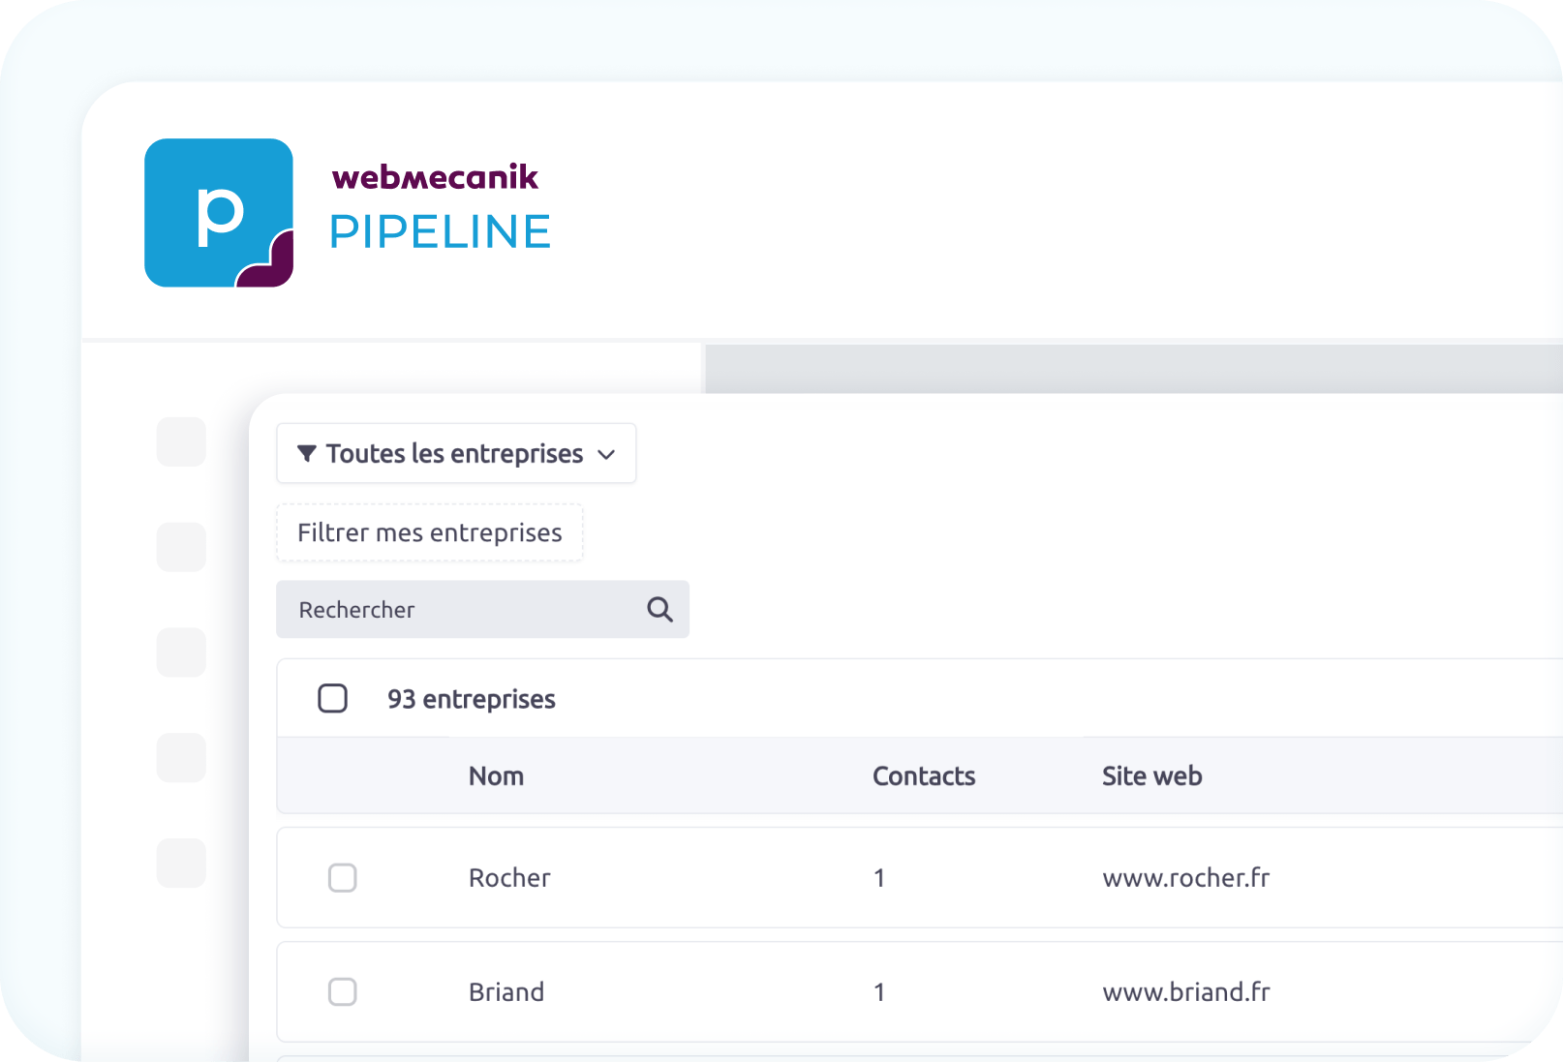Expand the chevron beside Toutes les entreprises
This screenshot has height=1062, width=1563.
(607, 454)
